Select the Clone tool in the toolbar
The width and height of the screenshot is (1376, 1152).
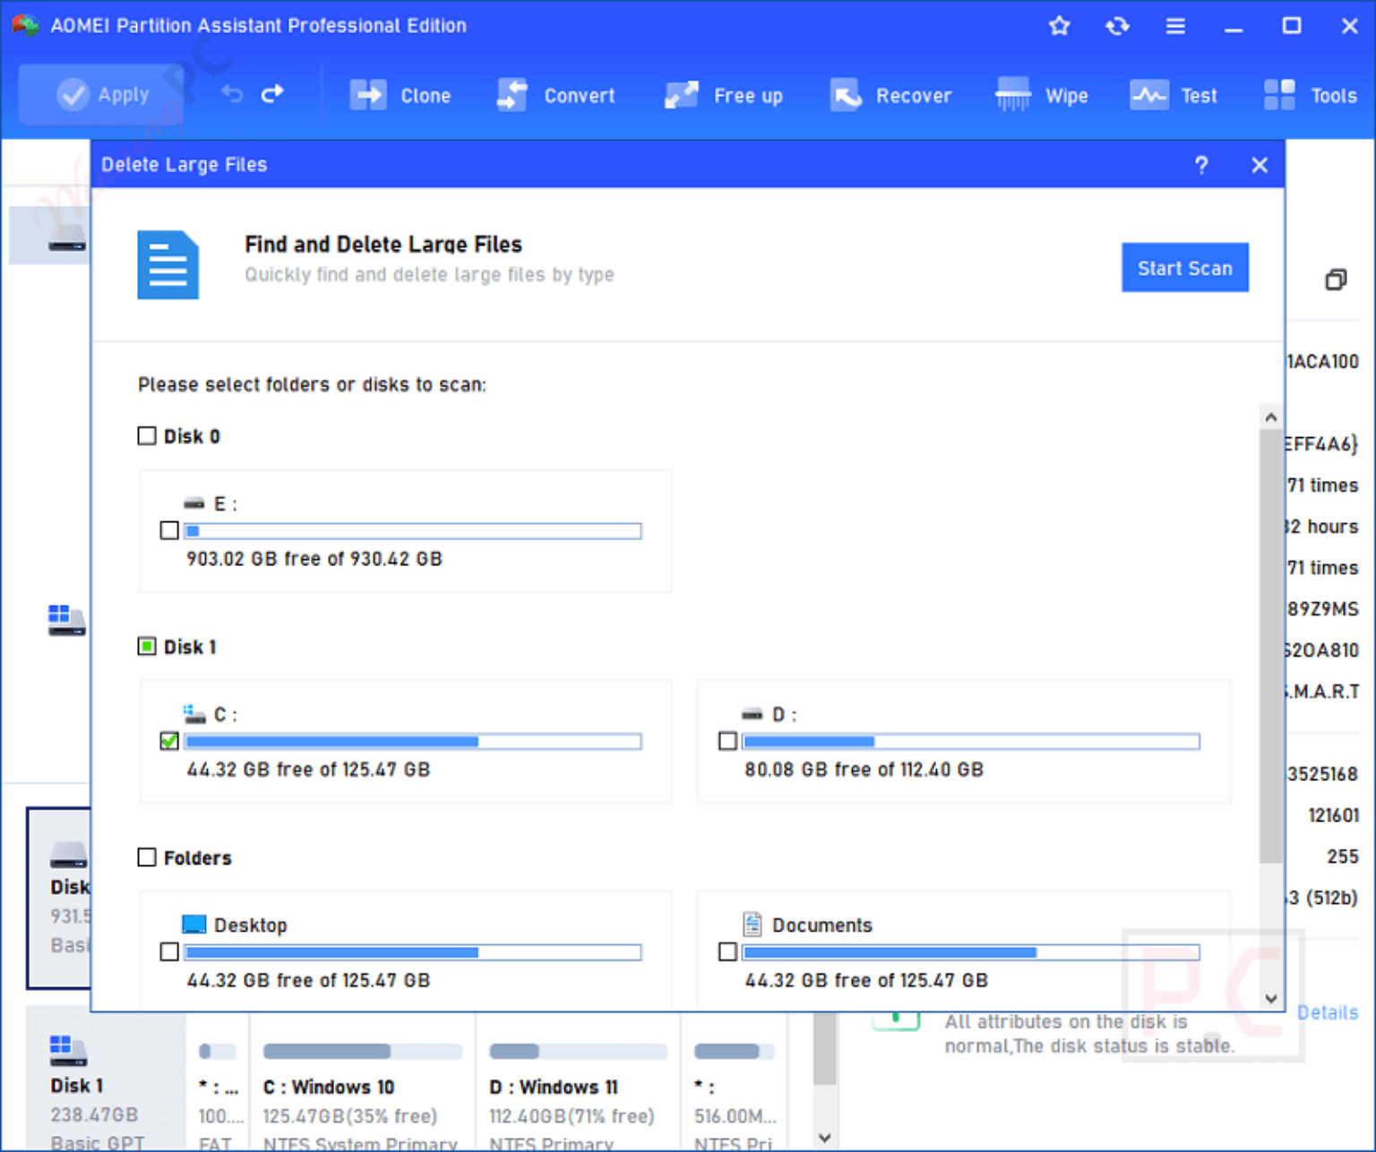(x=401, y=95)
